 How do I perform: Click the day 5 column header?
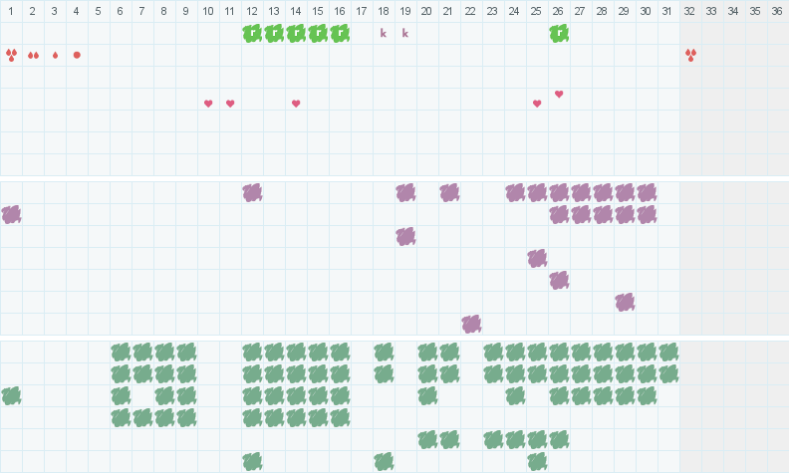coord(98,11)
